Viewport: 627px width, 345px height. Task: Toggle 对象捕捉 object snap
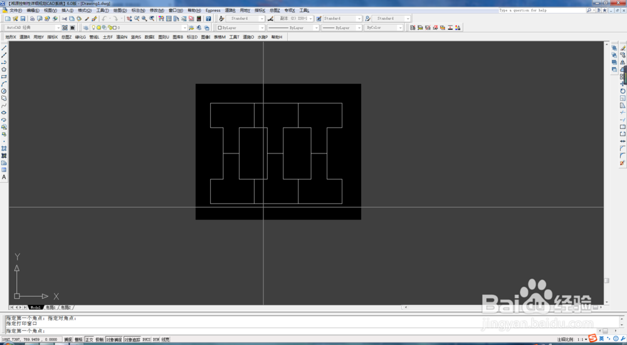[114, 340]
